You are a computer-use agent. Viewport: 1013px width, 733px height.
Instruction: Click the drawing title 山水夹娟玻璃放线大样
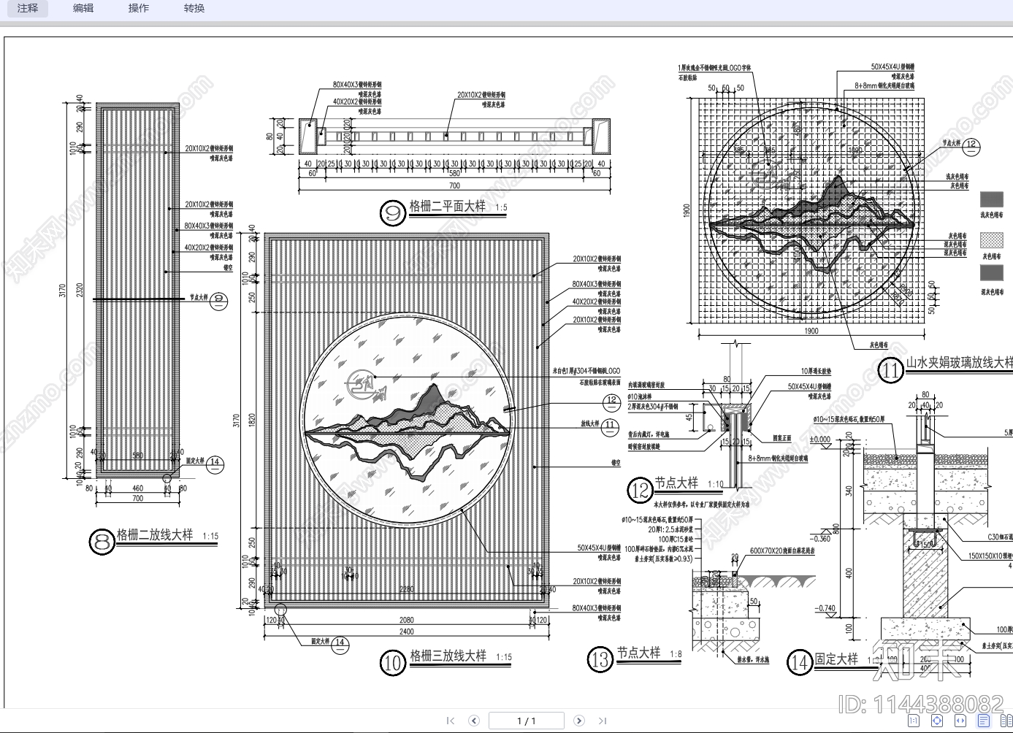tap(960, 362)
